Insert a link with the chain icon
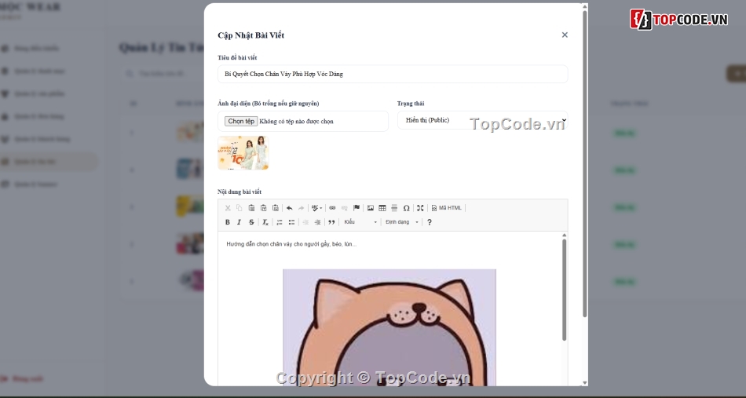Viewport: 746px width, 398px height. tap(333, 208)
